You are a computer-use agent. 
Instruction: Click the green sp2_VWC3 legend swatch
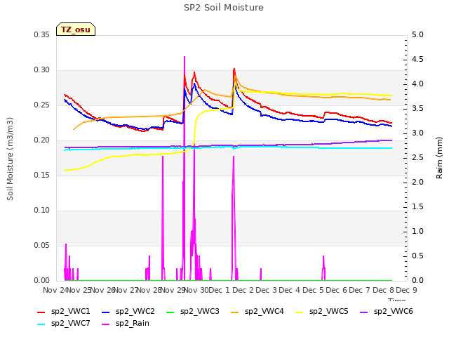tap(170, 312)
